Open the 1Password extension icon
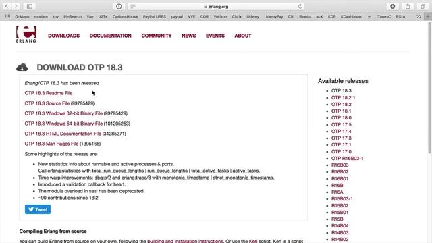 tap(119, 6)
